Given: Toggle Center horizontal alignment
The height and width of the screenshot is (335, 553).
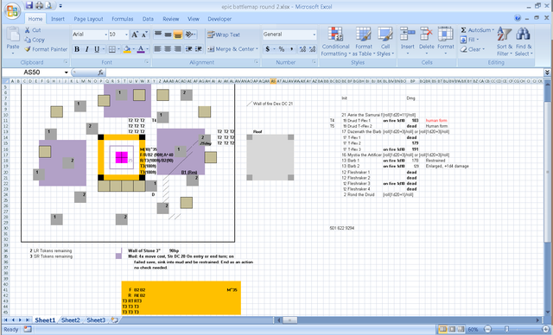Looking at the screenshot, I should click(x=168, y=49).
